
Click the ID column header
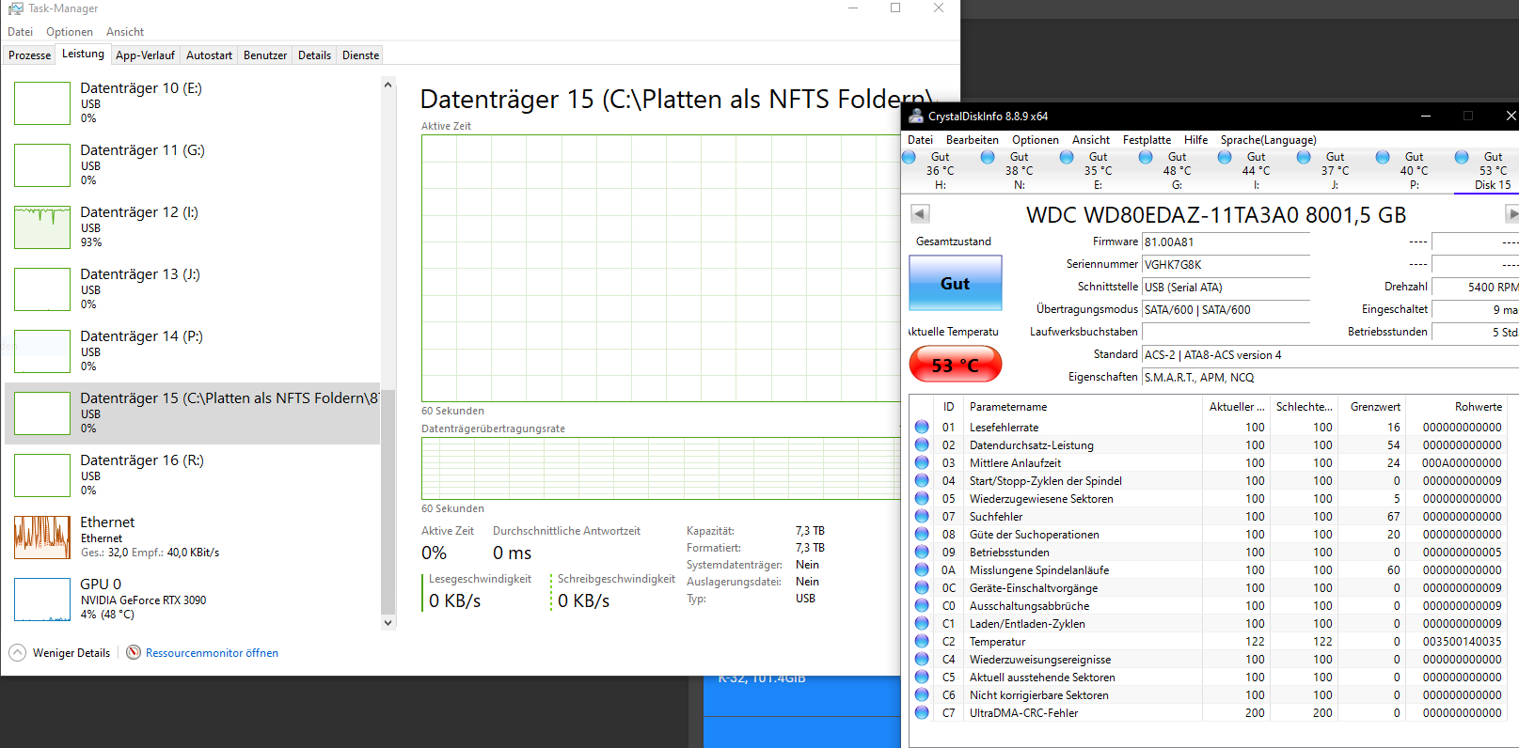948,407
